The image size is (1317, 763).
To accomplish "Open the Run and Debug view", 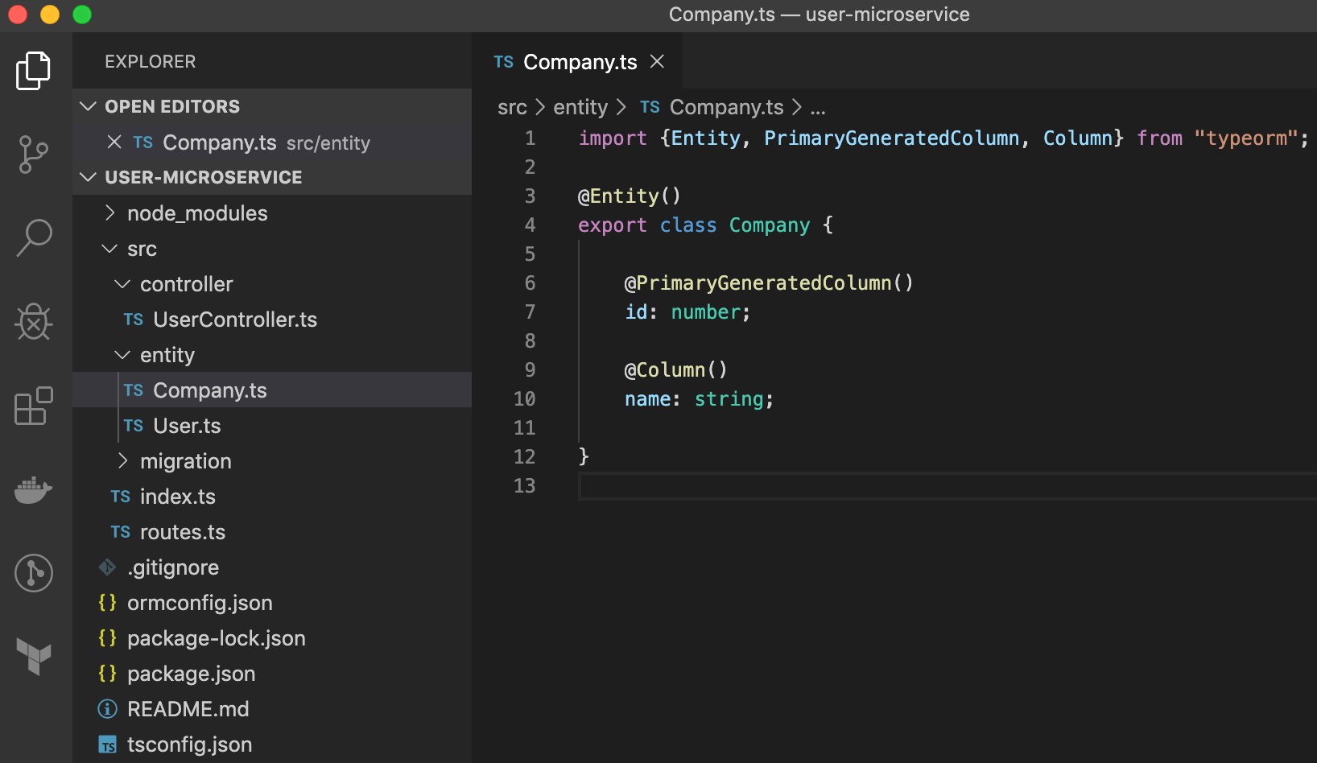I will [33, 322].
